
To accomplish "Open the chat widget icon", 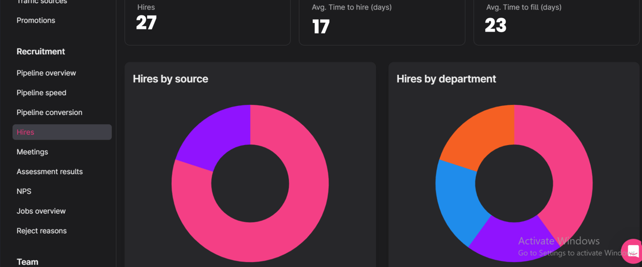I will tap(633, 251).
